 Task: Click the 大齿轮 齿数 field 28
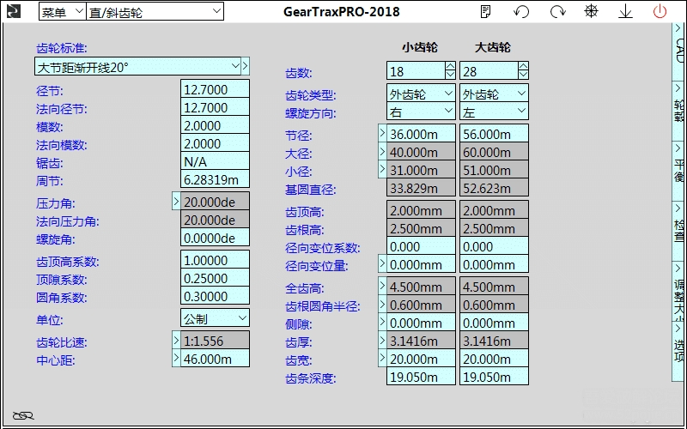click(489, 70)
